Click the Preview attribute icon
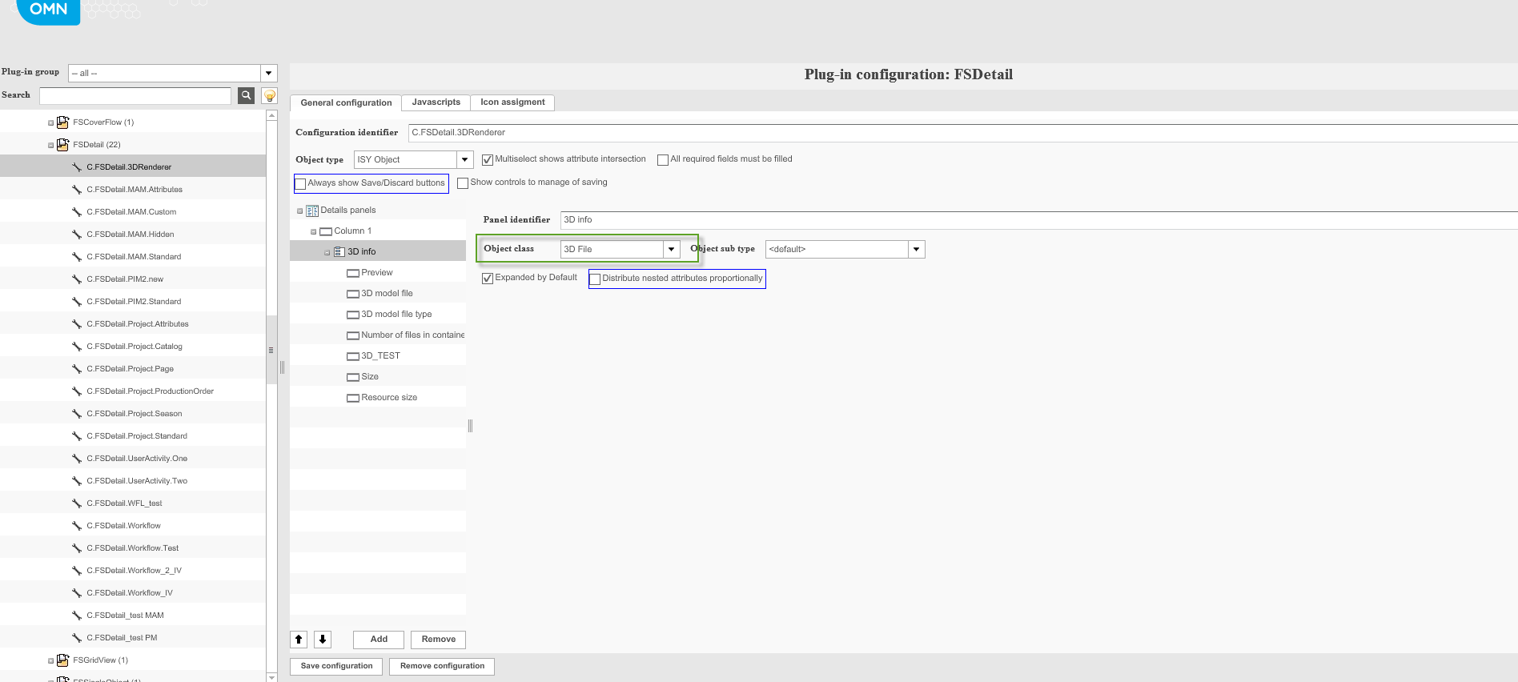Screen dimensions: 1518x682 tap(353, 273)
